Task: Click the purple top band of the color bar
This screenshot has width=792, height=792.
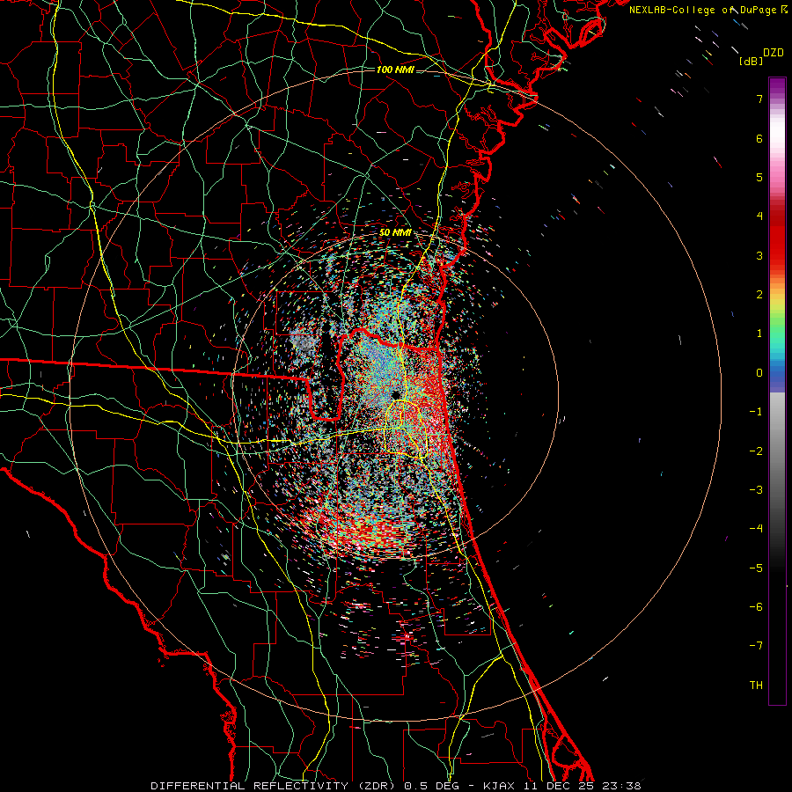Action: click(777, 86)
